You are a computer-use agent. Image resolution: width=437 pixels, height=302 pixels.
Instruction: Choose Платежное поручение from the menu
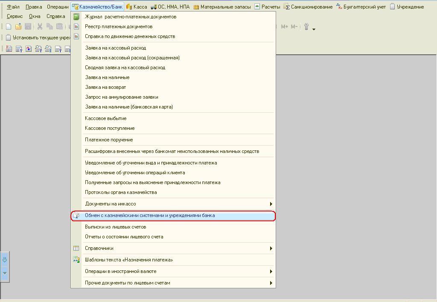109,140
